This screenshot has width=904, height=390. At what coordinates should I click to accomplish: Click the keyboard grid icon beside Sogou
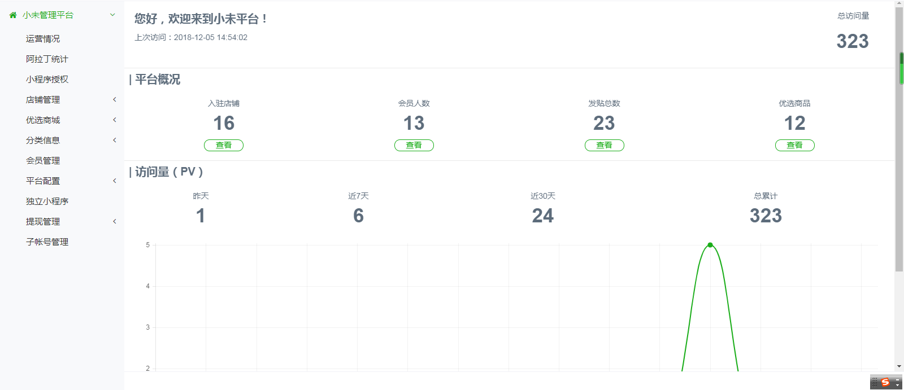[x=875, y=383]
